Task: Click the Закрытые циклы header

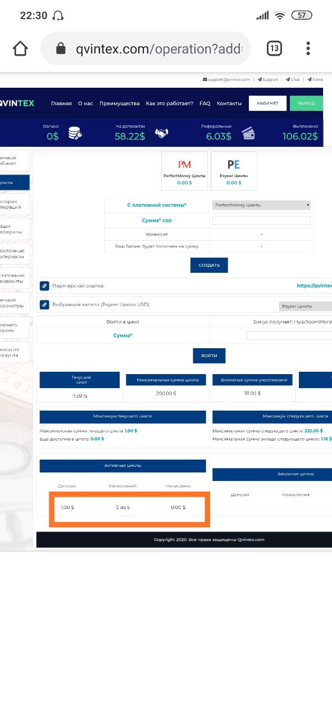Action: coord(272,474)
